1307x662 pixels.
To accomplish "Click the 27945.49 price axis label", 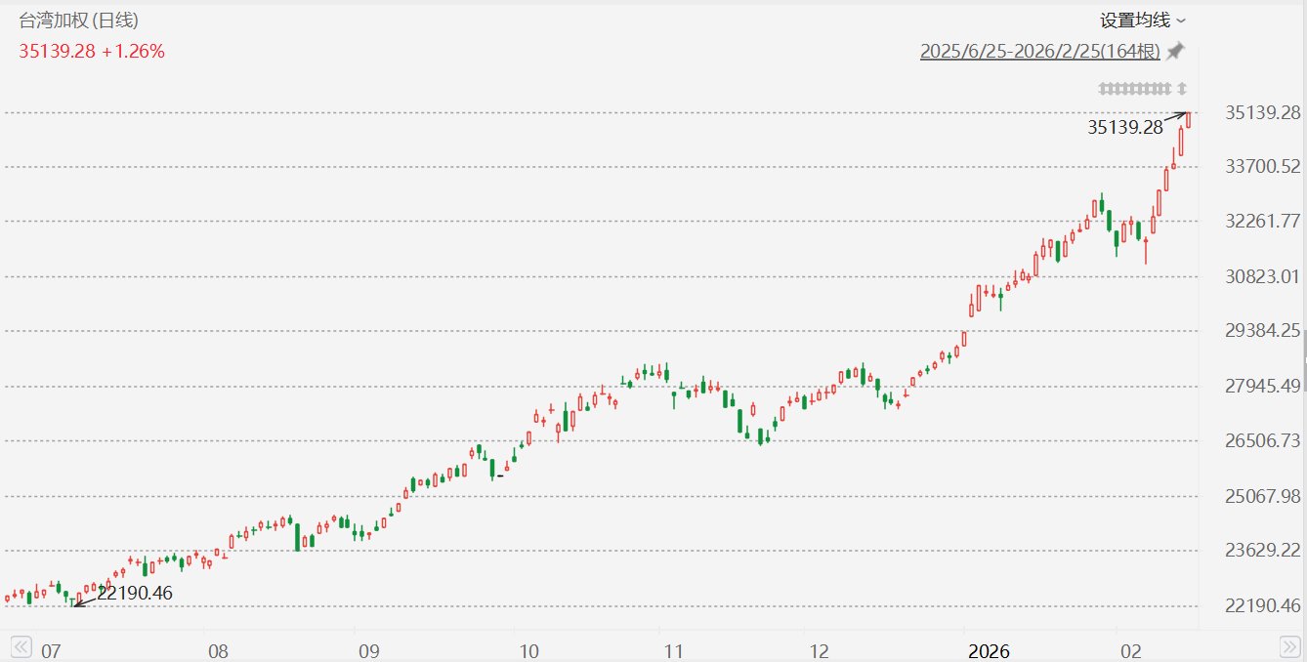I will (x=1262, y=386).
